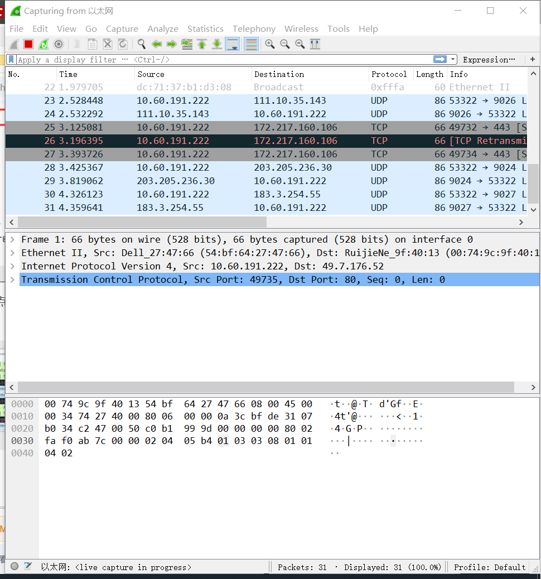Expand Internet Protocol Version 4 row

(13, 266)
